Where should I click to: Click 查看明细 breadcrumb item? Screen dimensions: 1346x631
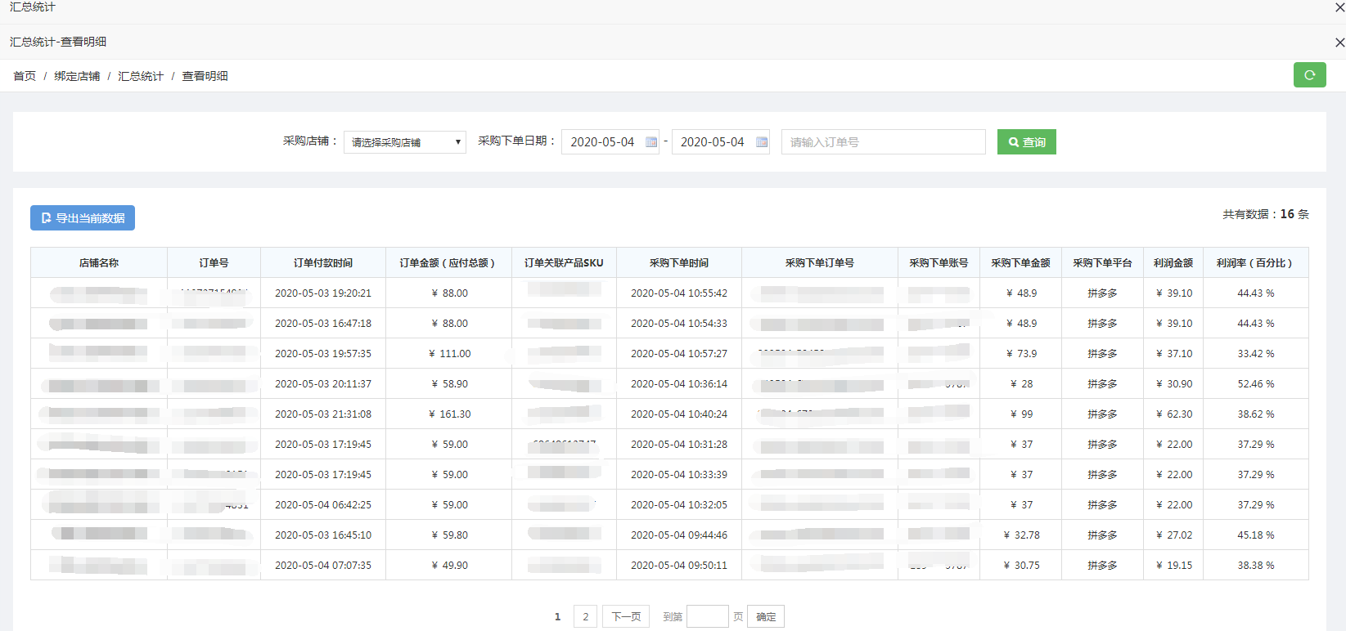(x=205, y=76)
